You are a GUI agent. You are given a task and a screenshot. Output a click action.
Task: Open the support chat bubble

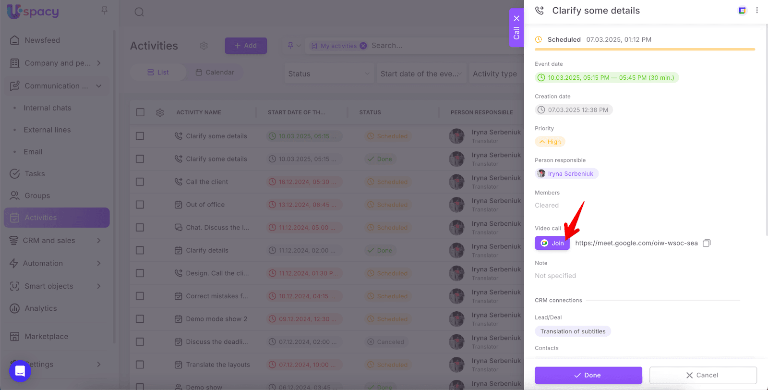(20, 371)
